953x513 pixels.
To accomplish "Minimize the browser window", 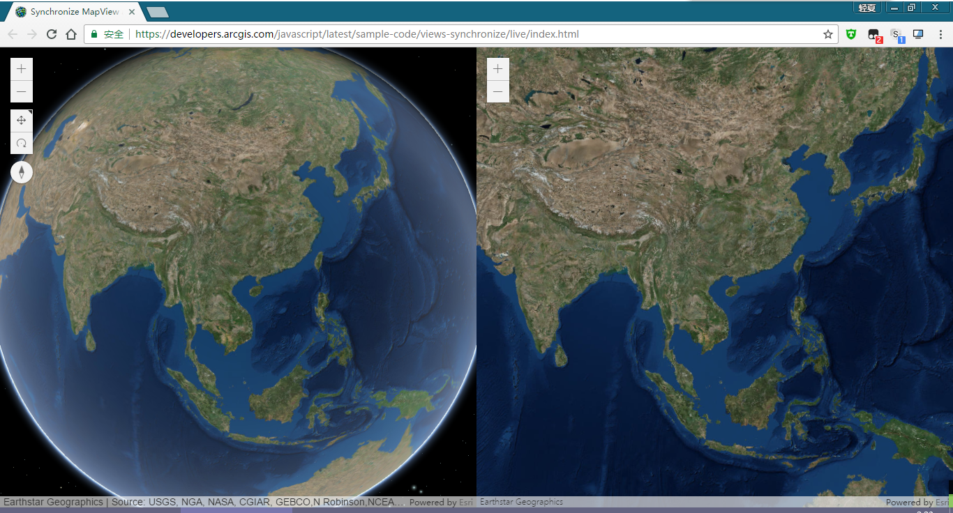I will pos(894,8).
